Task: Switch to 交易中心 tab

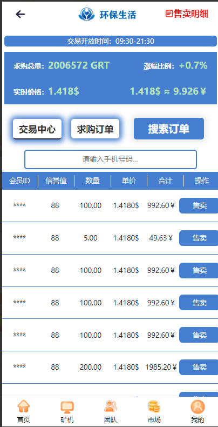Action: point(37,129)
